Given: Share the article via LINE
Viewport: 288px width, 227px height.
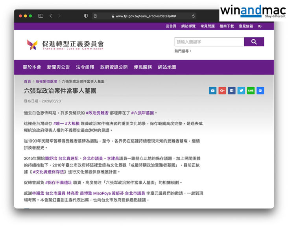Looking at the screenshot, I should (251, 91).
